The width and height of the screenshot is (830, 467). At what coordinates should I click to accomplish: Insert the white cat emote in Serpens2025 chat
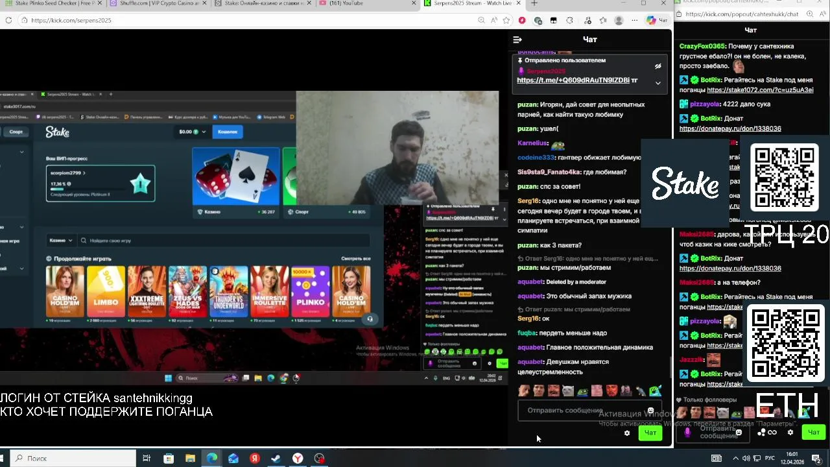568,390
